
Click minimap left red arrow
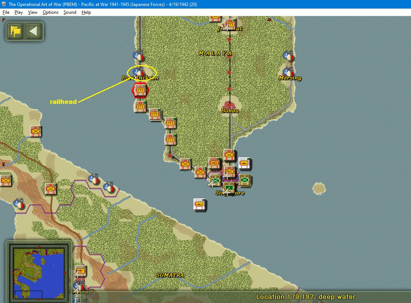point(13,273)
